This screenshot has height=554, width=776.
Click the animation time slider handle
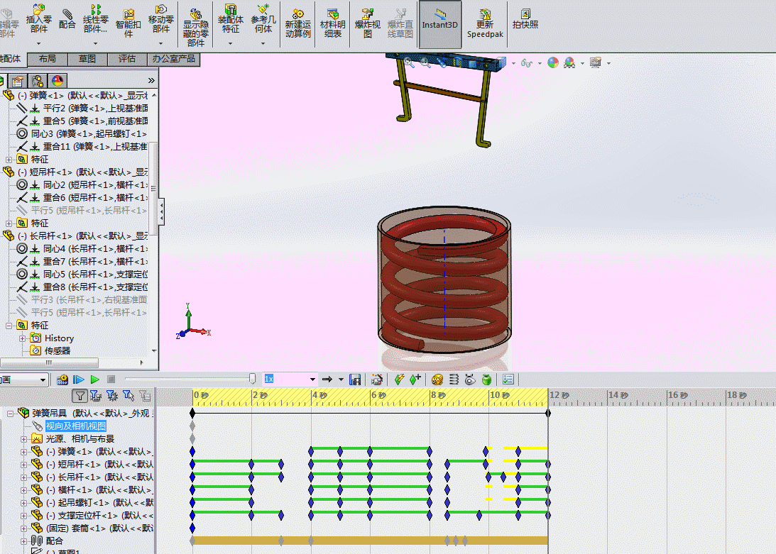(252, 379)
